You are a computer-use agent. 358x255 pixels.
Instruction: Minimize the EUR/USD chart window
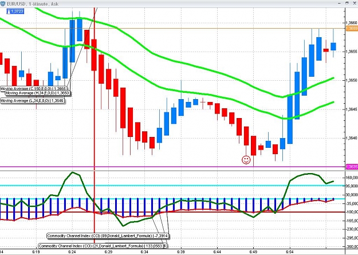pos(340,3)
